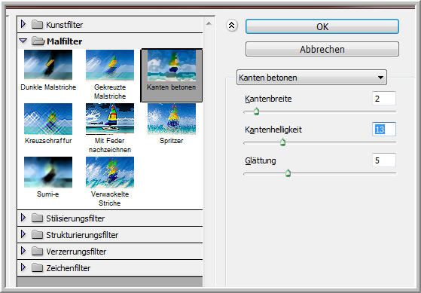The image size is (421, 293).
Task: Click the Spritzer caption text
Action: (x=171, y=140)
